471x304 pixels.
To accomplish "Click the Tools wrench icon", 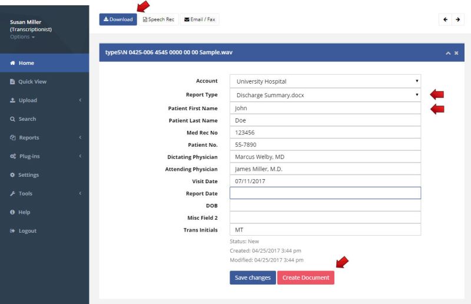I will click(12, 194).
